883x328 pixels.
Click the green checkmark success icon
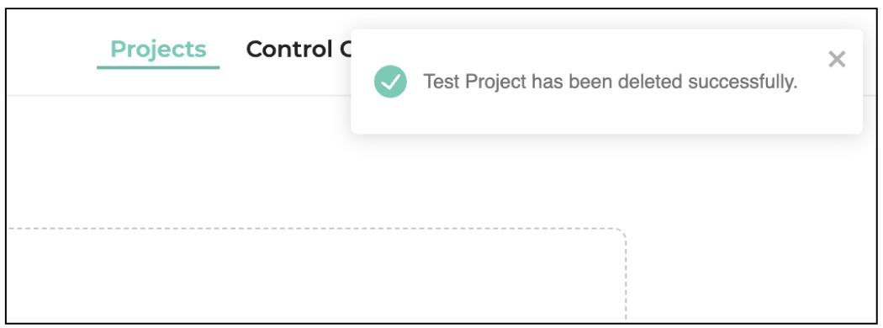(x=390, y=82)
